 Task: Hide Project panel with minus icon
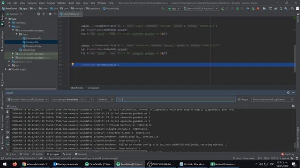(x=55, y=14)
